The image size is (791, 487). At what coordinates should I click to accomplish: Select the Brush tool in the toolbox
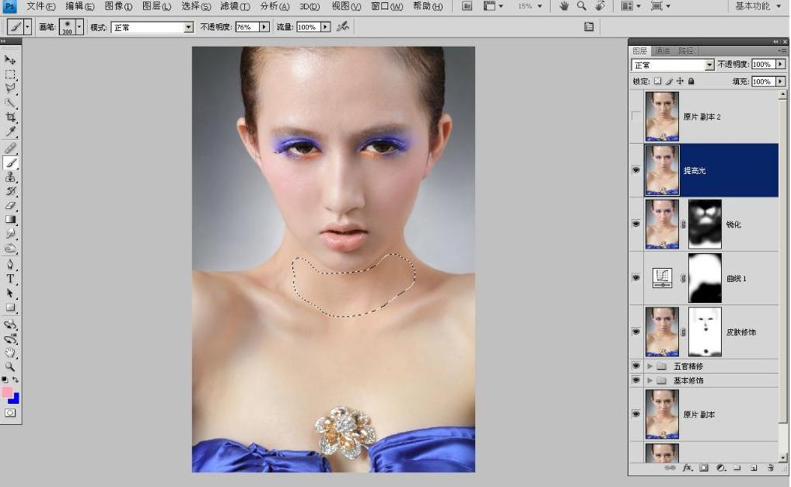[10, 162]
